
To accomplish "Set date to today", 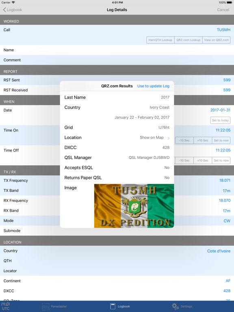I will [x=220, y=120].
